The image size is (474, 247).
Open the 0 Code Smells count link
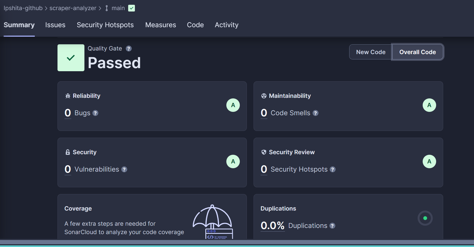coord(264,113)
